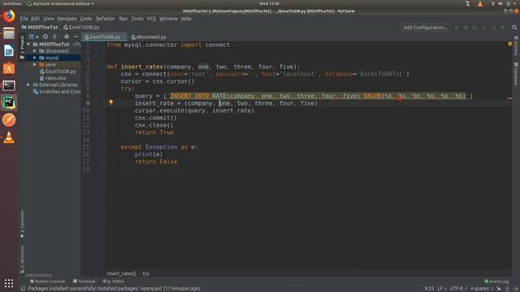Open the Terminal tool window
This screenshot has height=292, width=520.
pos(84,281)
